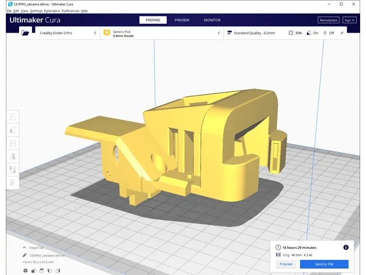Click the print info icon above Save
Screen dimensions: 366x275
(346, 247)
